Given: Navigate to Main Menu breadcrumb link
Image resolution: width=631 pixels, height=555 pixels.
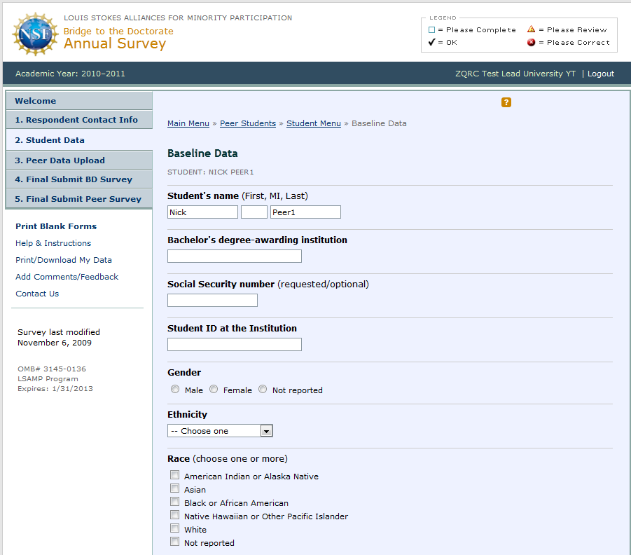Looking at the screenshot, I should pos(188,123).
